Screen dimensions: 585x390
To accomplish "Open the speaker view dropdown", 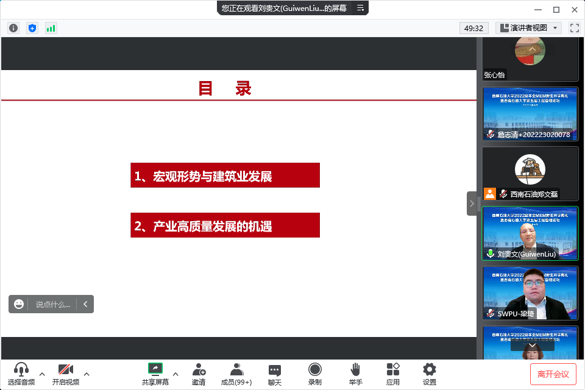I will (x=528, y=28).
